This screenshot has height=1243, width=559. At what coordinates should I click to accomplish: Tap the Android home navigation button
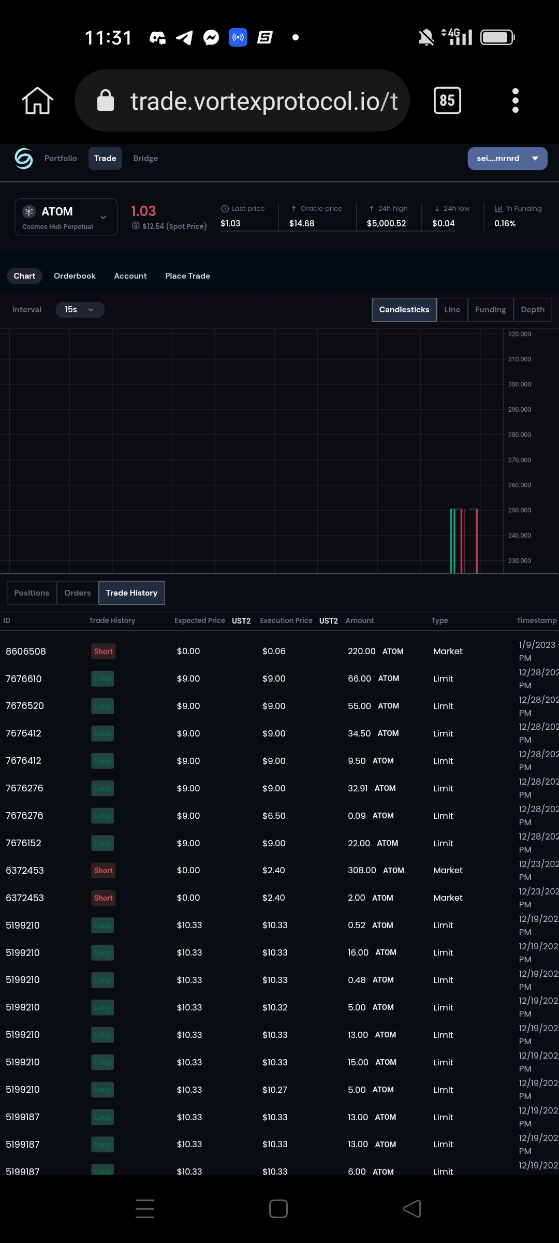coord(278,1209)
